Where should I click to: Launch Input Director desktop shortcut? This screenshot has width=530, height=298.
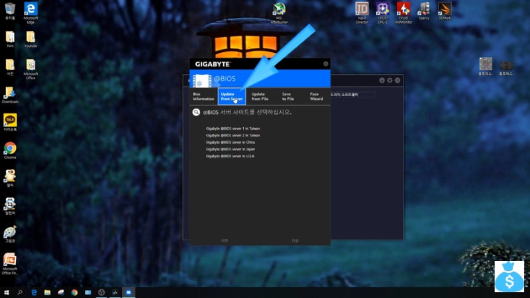click(362, 13)
